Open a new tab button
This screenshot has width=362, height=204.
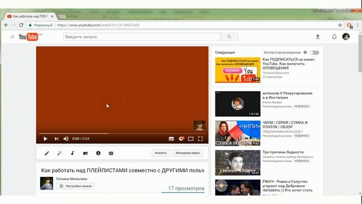[x=62, y=16]
